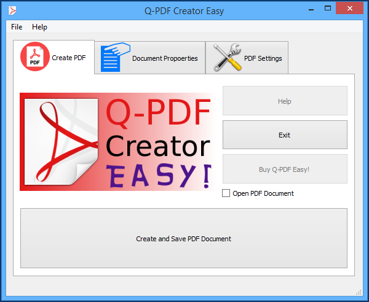
Task: Click the Exit button
Action: 285,135
